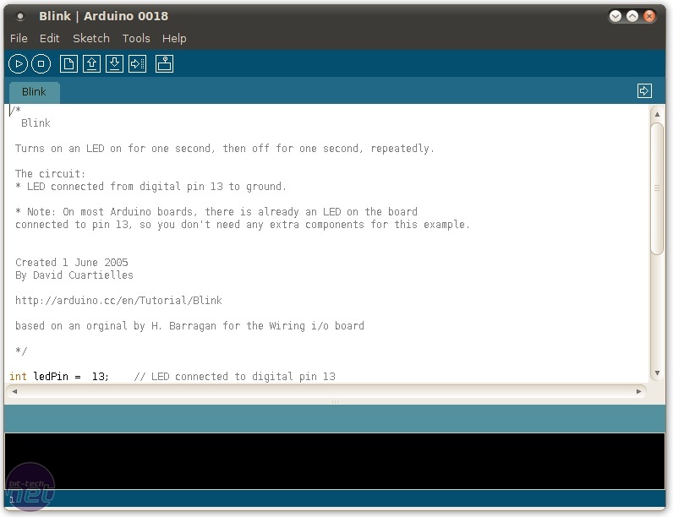Click the line 'Turns on an LED on for one second'

pos(225,149)
